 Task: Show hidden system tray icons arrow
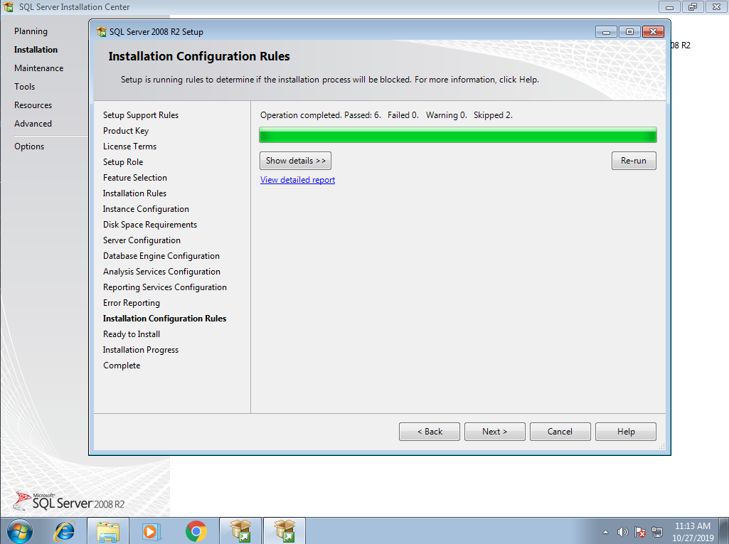pos(605,532)
